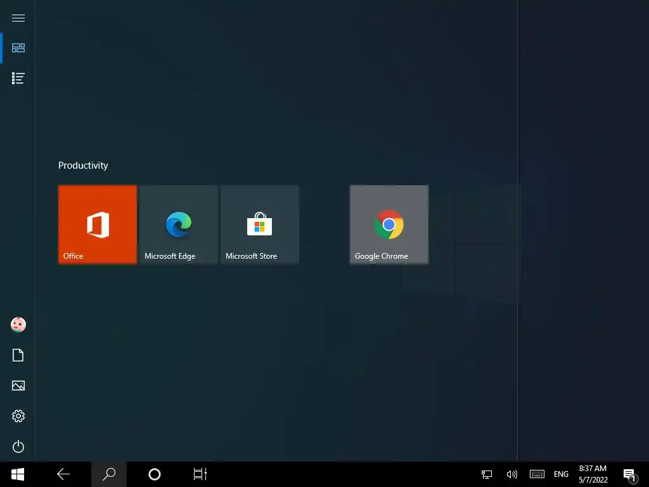Open the Documents folder icon
Screen dimensions: 649x487
(18, 355)
